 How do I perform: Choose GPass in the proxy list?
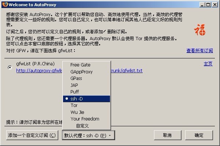click(87, 78)
